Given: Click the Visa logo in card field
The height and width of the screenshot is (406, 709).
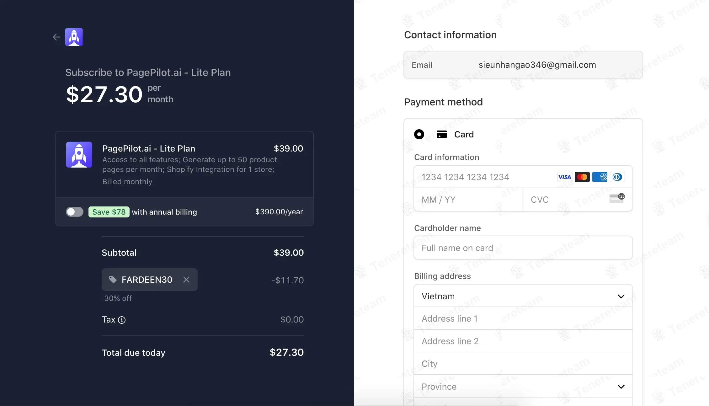Looking at the screenshot, I should click(564, 177).
